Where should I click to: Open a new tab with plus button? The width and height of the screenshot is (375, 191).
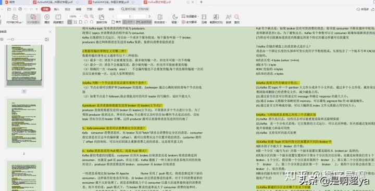pos(201,2)
